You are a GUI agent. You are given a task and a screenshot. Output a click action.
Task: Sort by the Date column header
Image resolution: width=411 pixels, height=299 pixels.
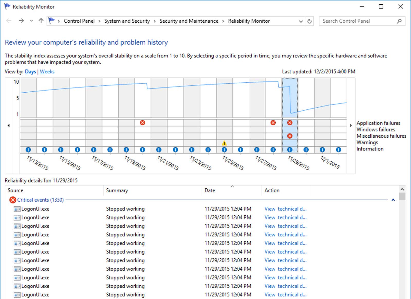tap(232, 190)
